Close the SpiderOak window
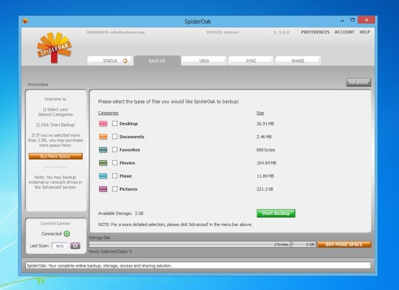The width and height of the screenshot is (399, 290). (x=367, y=20)
